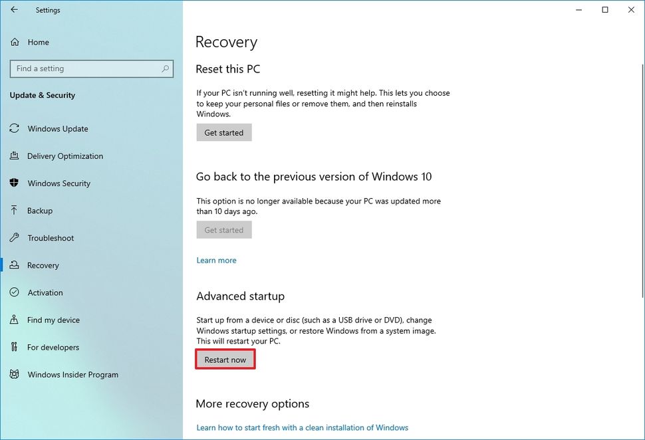Viewport: 645px width, 440px height.
Task: Click the Delivery Optimization icon
Action: point(14,156)
